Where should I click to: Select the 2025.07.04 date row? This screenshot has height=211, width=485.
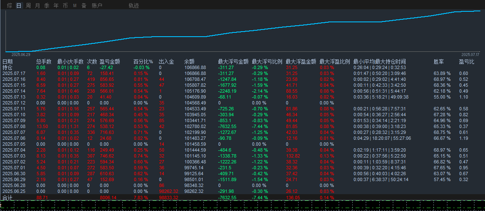[14, 150]
